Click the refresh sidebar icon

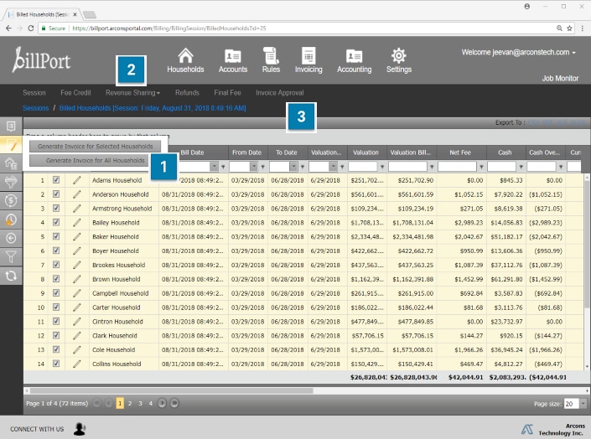pyautogui.click(x=11, y=276)
